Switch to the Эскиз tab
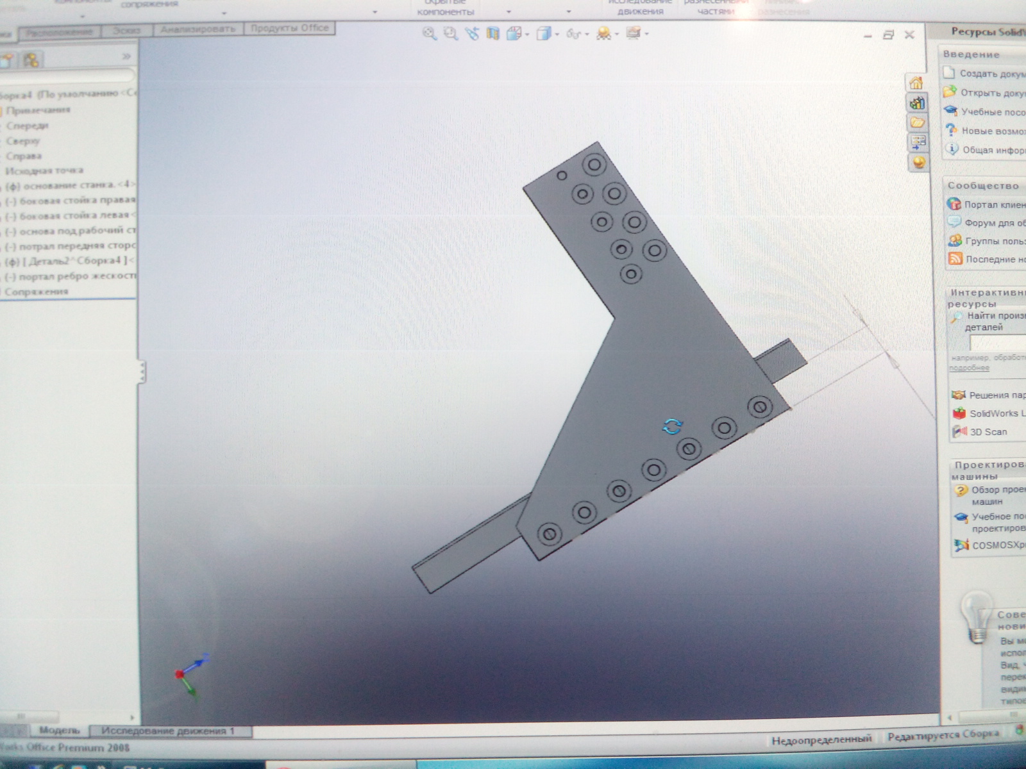 click(127, 30)
